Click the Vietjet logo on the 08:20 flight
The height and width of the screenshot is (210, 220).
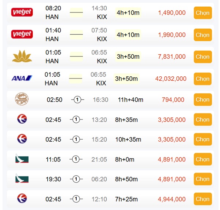click(22, 12)
